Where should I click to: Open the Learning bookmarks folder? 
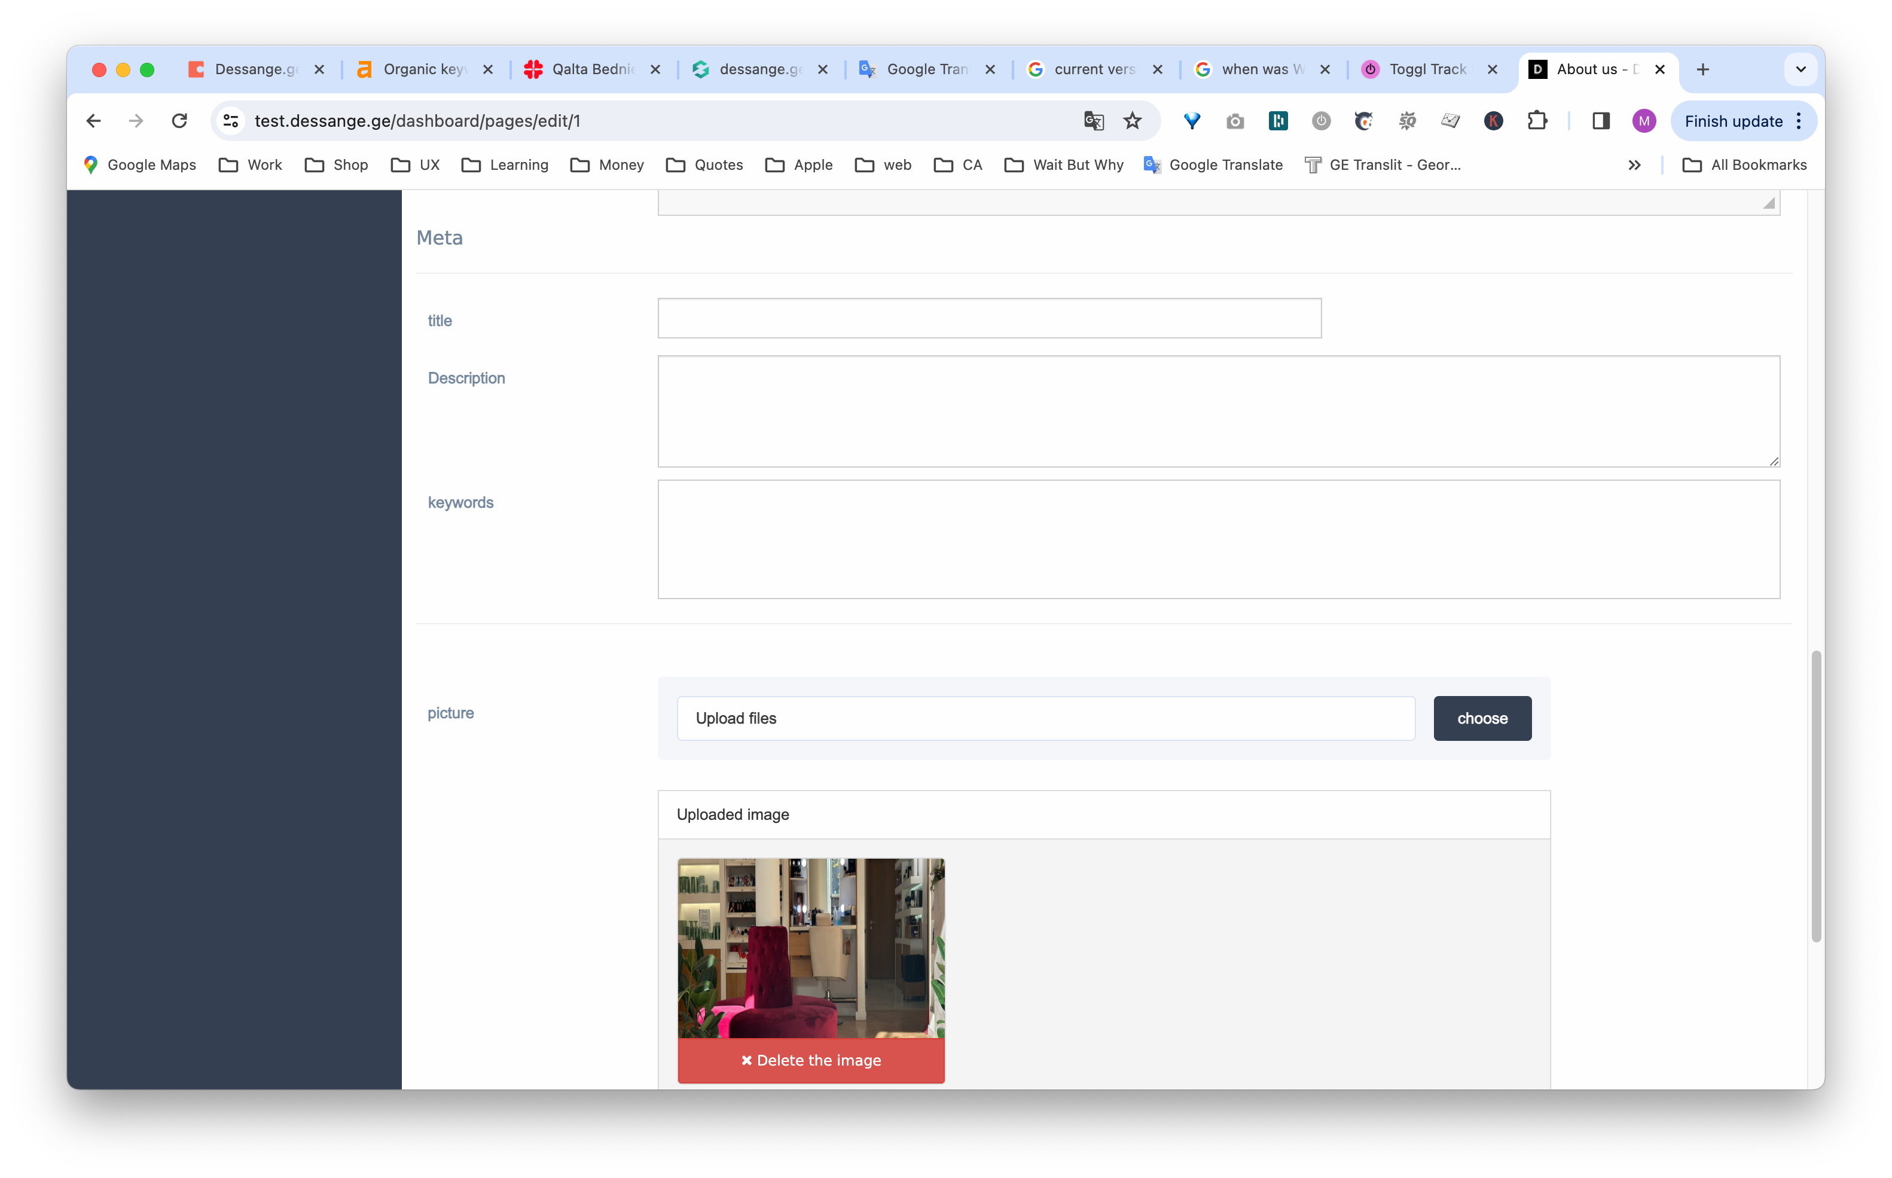tap(505, 165)
